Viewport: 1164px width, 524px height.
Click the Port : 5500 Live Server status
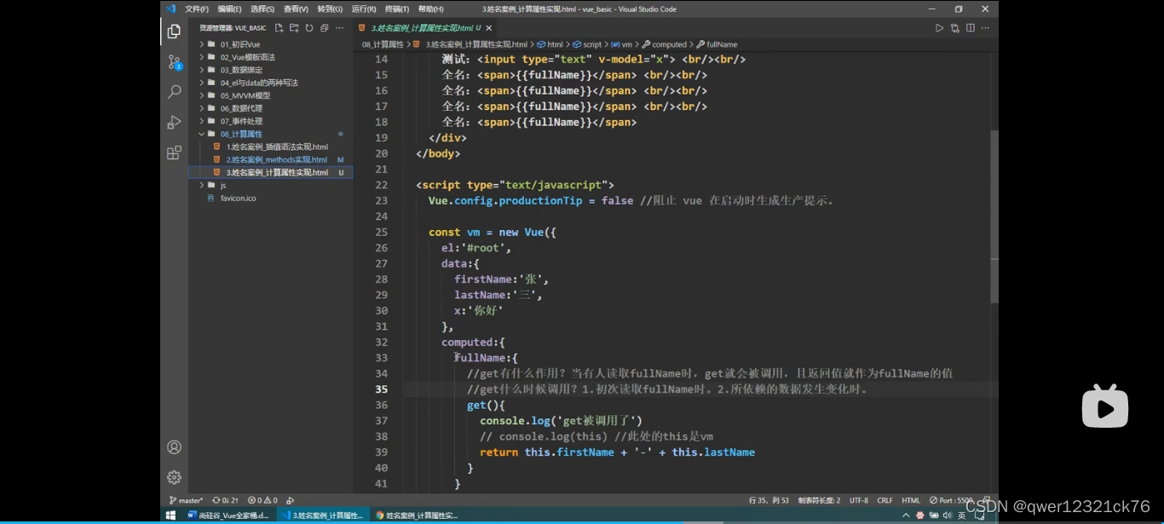click(951, 500)
